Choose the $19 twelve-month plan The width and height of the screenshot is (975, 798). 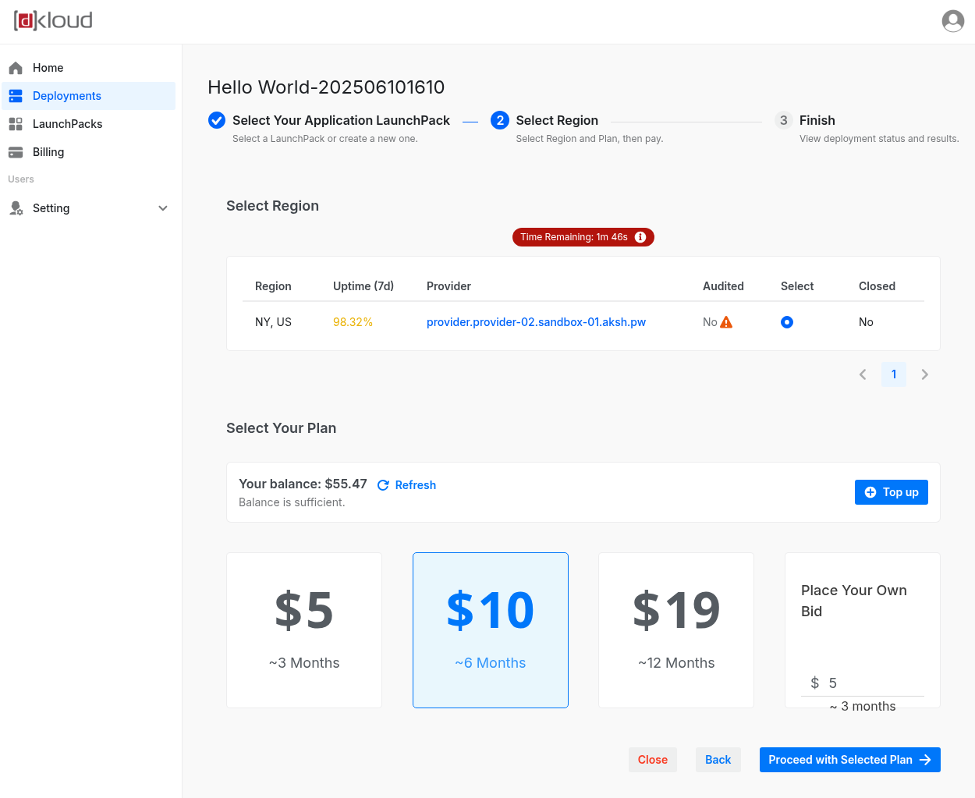tap(676, 630)
